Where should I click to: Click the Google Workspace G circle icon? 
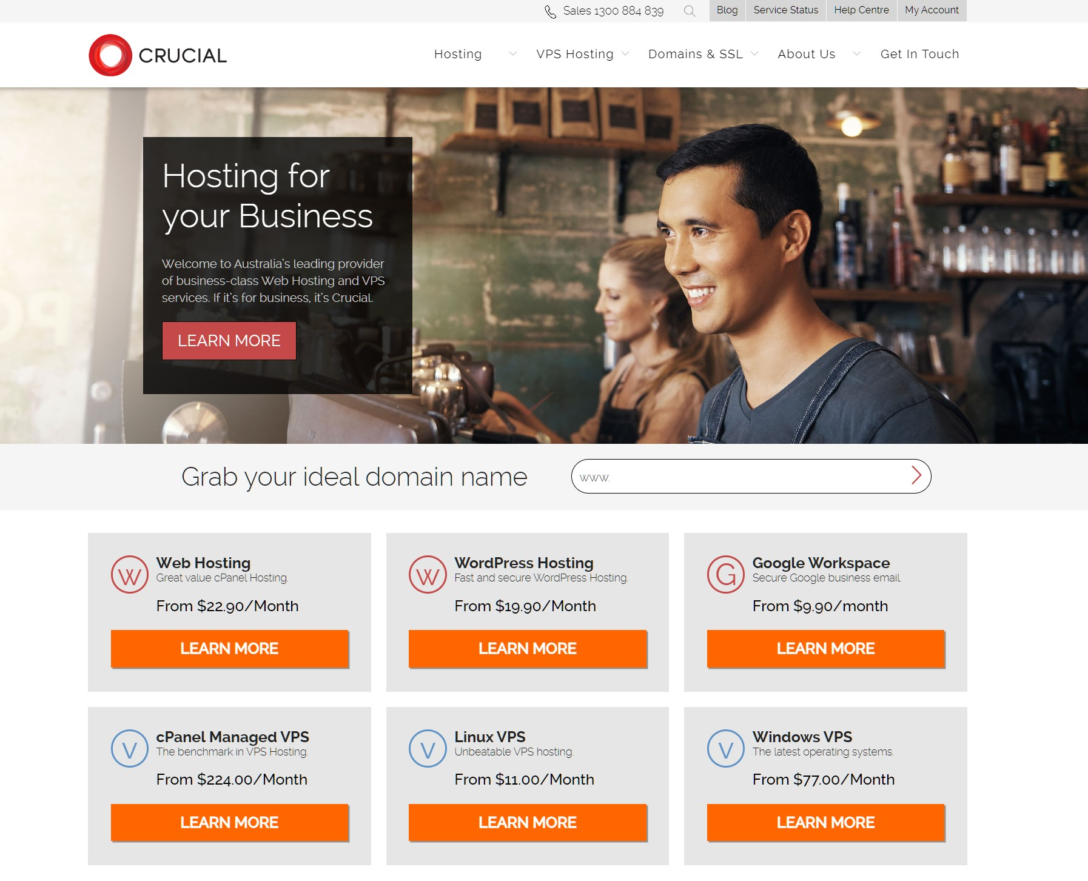726,575
